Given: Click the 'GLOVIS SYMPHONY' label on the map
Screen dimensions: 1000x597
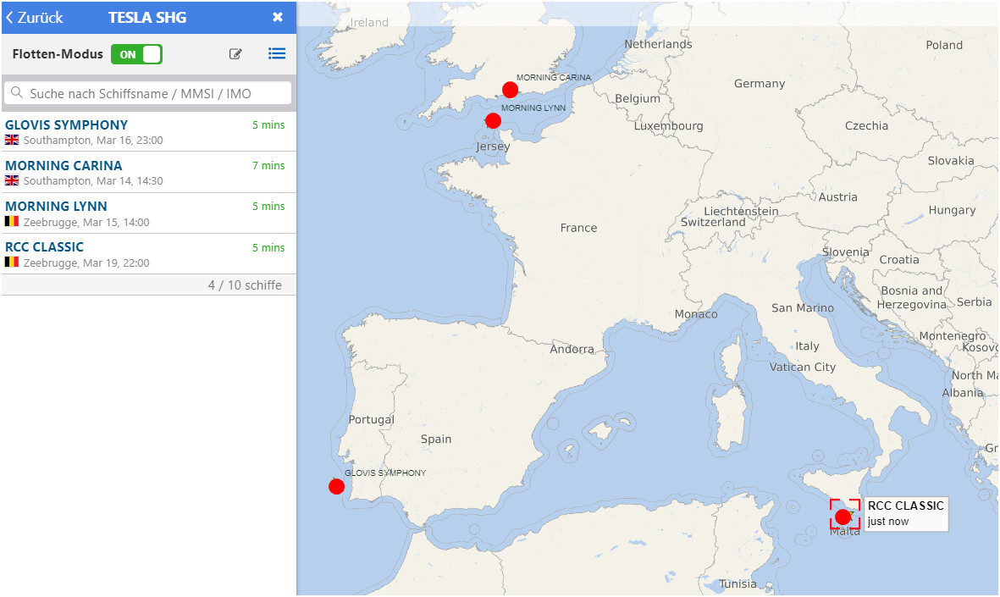Looking at the screenshot, I should click(x=385, y=473).
